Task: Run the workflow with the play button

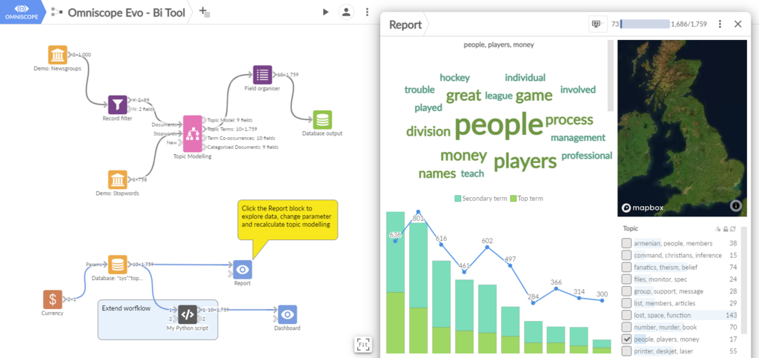Action: click(325, 12)
